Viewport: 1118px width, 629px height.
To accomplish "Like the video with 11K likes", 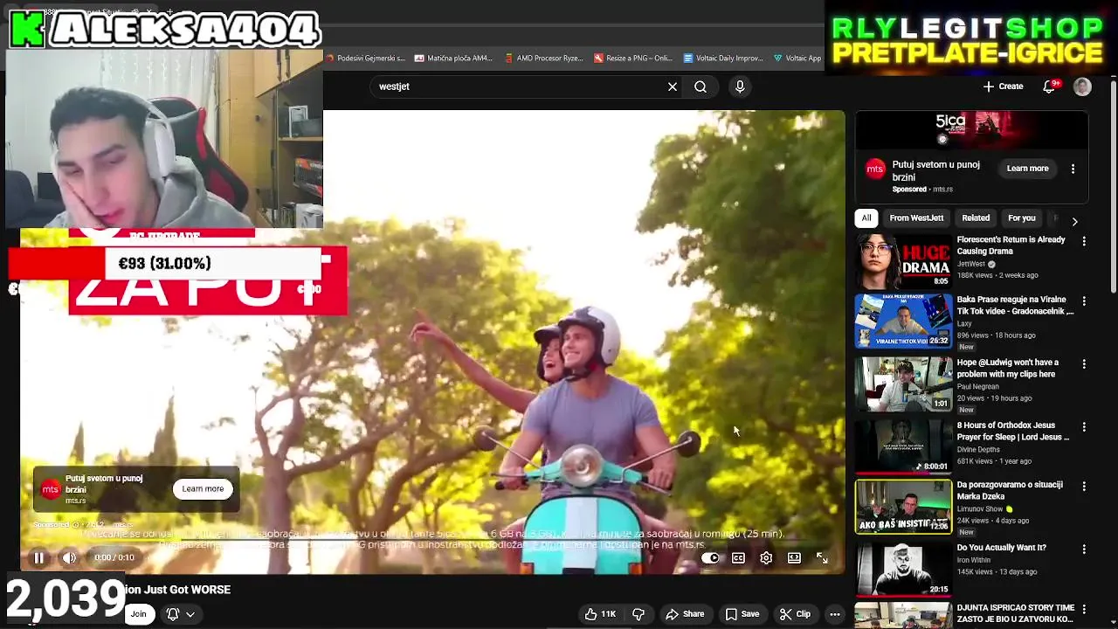I will coord(600,614).
